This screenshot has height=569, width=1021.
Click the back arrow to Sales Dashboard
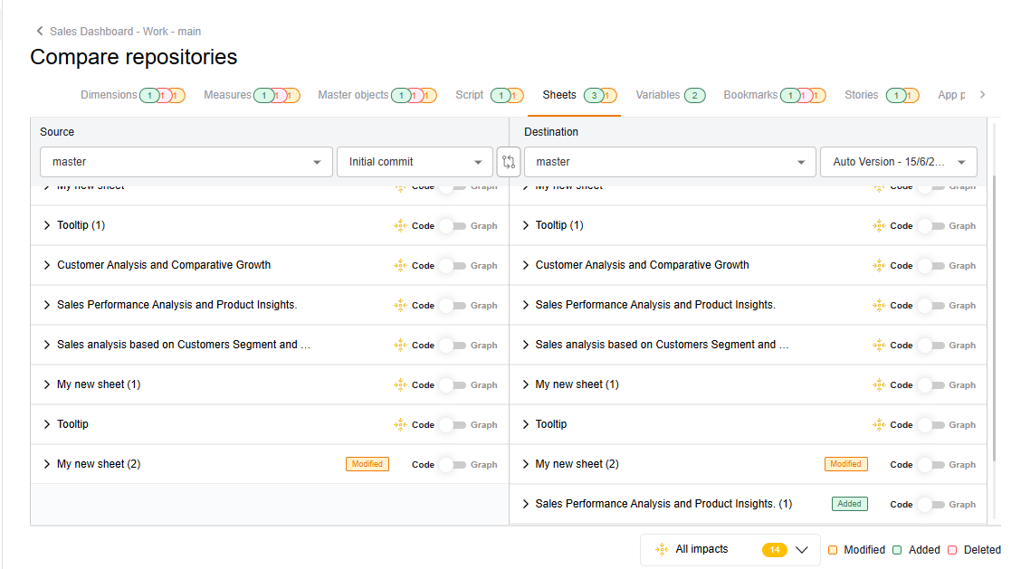click(40, 31)
